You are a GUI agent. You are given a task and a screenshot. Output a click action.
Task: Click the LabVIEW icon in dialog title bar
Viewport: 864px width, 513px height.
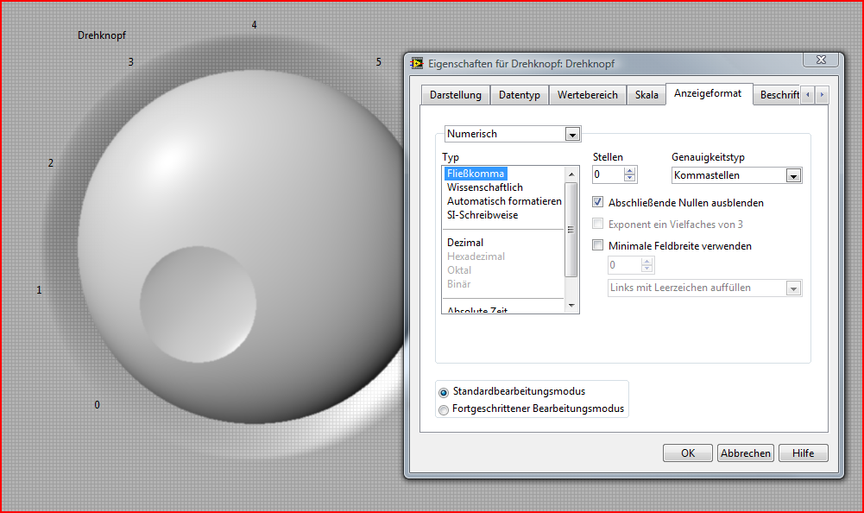[x=417, y=63]
